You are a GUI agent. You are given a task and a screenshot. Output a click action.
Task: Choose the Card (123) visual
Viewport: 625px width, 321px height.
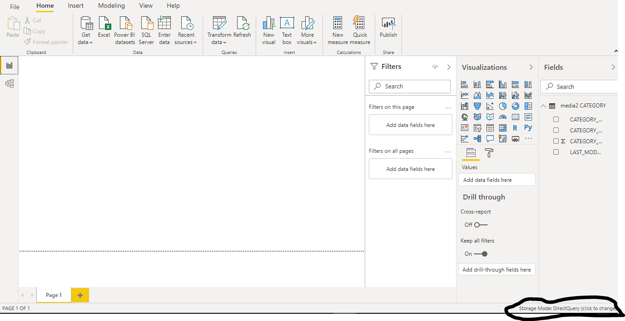pos(515,117)
